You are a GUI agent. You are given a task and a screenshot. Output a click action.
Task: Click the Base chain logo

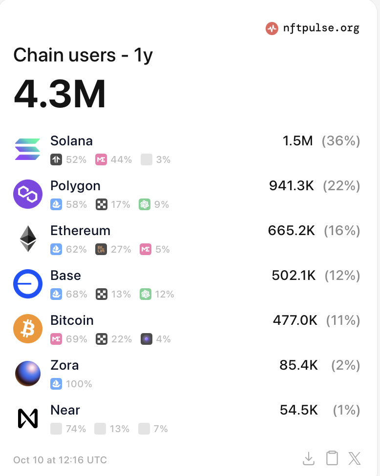point(28,283)
